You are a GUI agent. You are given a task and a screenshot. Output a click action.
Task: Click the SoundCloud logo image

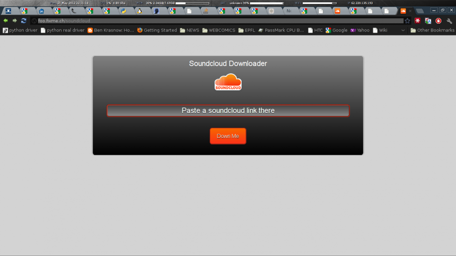tap(228, 82)
